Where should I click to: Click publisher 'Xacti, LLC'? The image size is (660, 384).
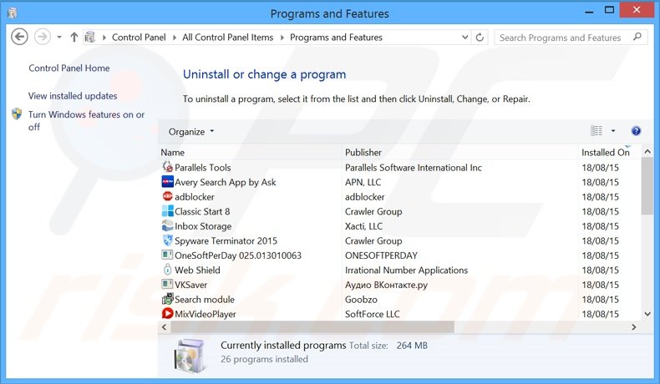pos(363,226)
